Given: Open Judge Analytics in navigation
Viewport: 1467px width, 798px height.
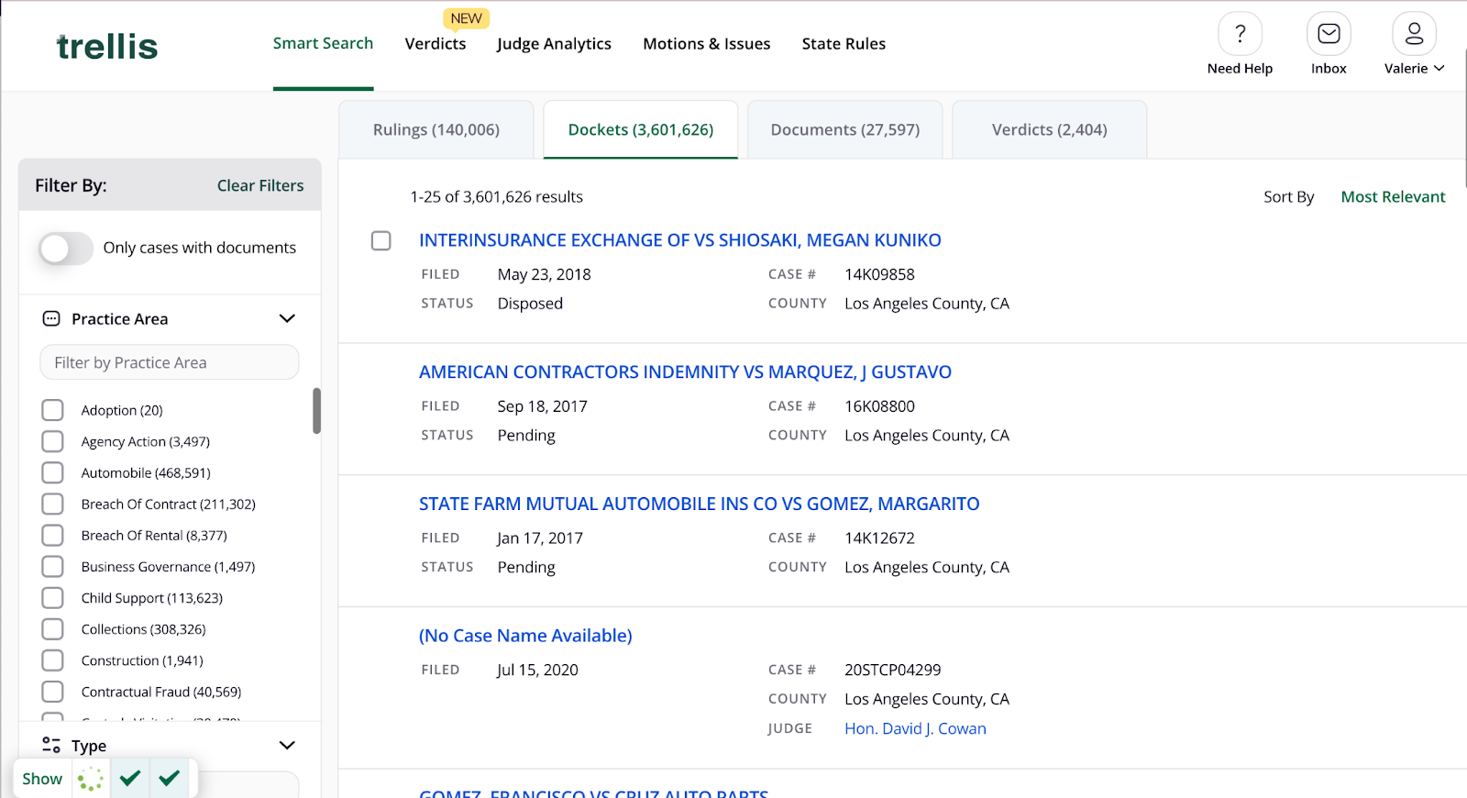Looking at the screenshot, I should [x=554, y=43].
